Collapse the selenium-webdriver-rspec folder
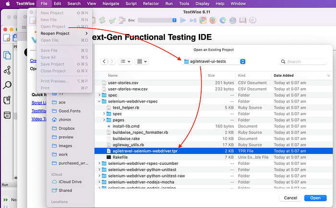The width and height of the screenshot is (336, 208). (x=99, y=101)
